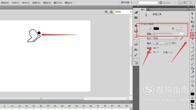Viewport: 196px width, 110px height.
Task: Open the Project panel icon
Action: point(136,62)
